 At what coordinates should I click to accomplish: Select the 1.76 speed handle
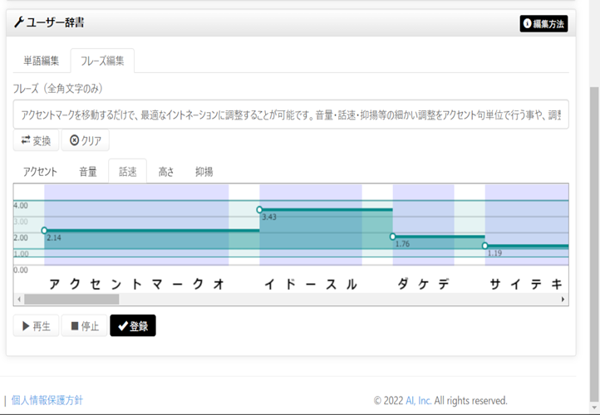pyautogui.click(x=392, y=237)
